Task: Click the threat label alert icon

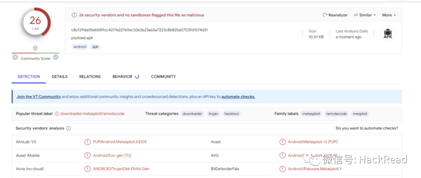Action: (57, 114)
